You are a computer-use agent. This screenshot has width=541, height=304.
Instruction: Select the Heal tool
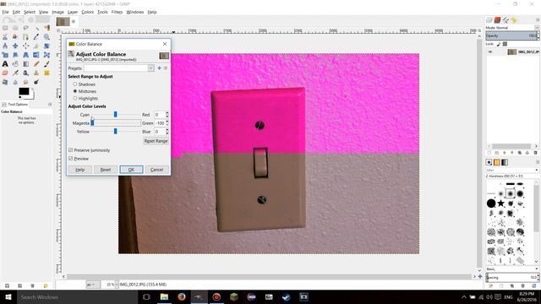pyautogui.click(x=46, y=73)
